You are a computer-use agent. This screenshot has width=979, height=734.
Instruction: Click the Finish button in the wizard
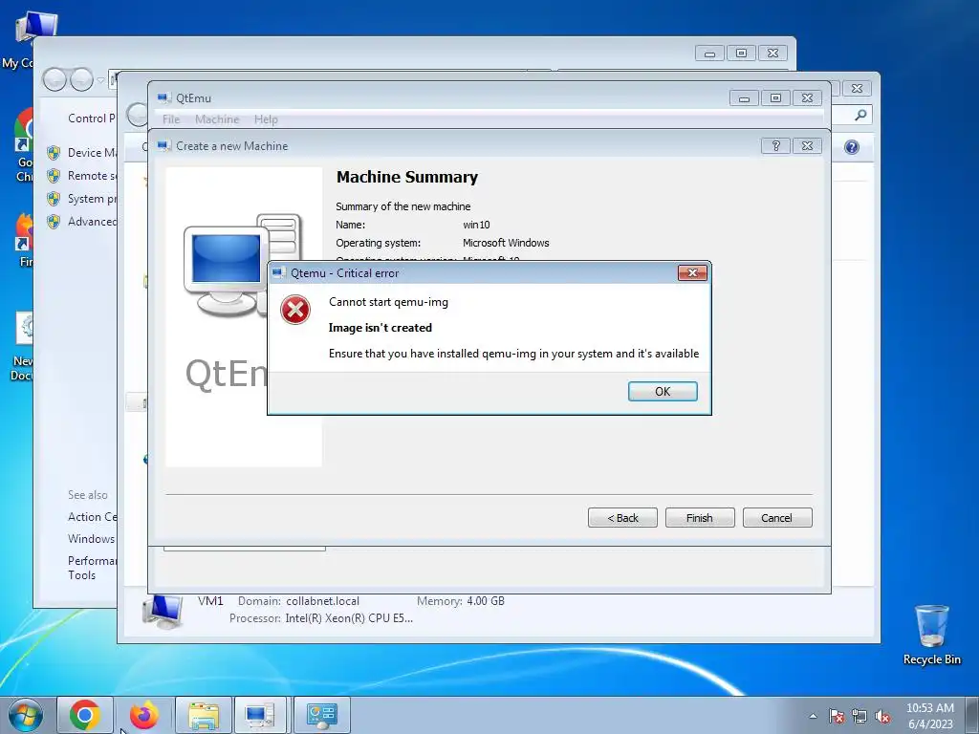[x=699, y=517]
